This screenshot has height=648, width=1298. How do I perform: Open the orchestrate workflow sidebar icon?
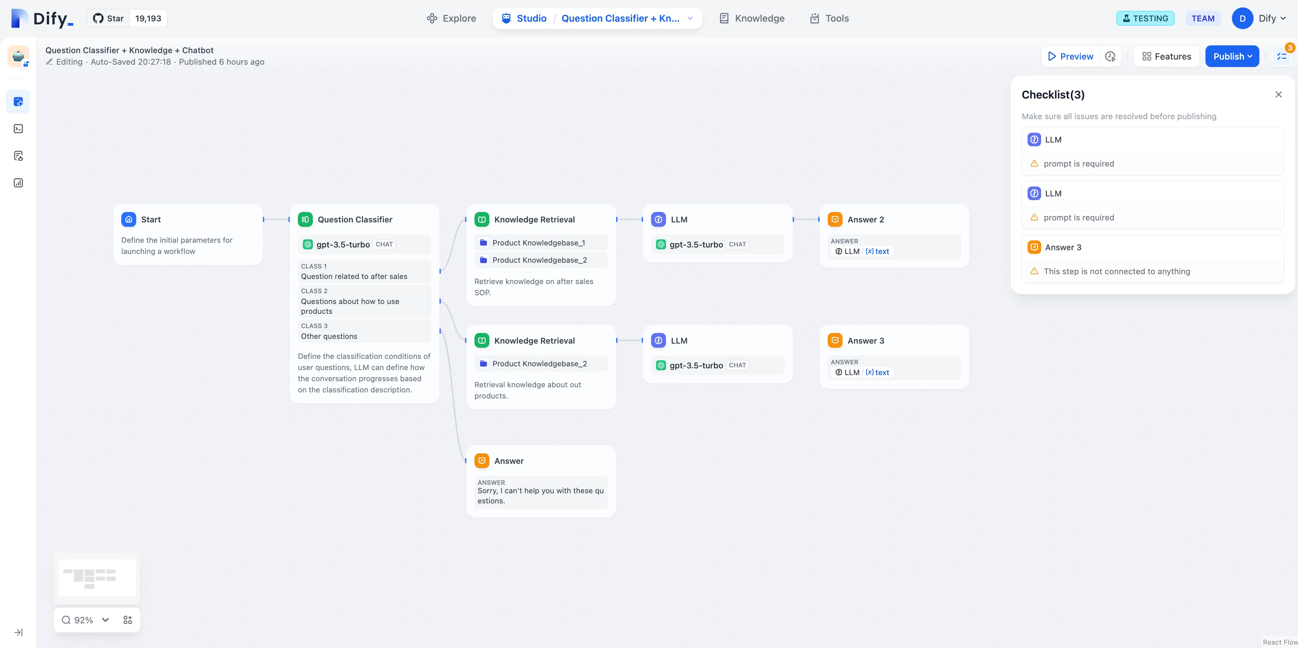18,102
